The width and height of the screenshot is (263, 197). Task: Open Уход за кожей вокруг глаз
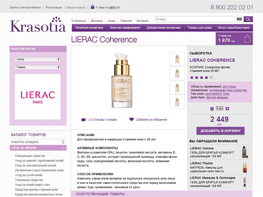(32, 185)
